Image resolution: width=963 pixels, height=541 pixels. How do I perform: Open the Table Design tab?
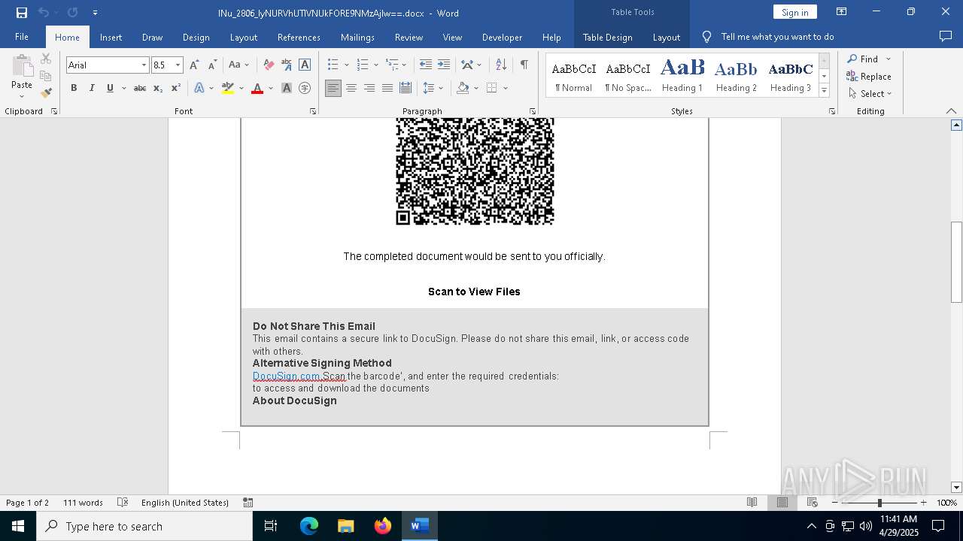pos(607,37)
